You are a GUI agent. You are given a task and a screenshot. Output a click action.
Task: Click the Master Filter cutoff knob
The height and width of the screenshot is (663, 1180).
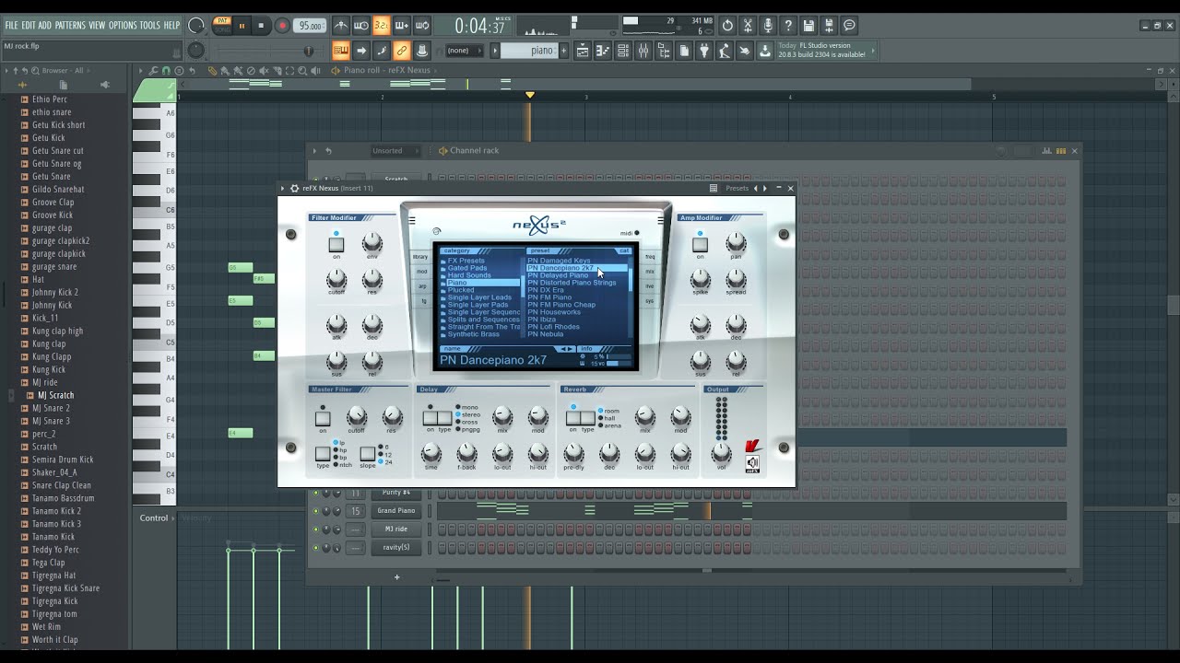click(356, 416)
